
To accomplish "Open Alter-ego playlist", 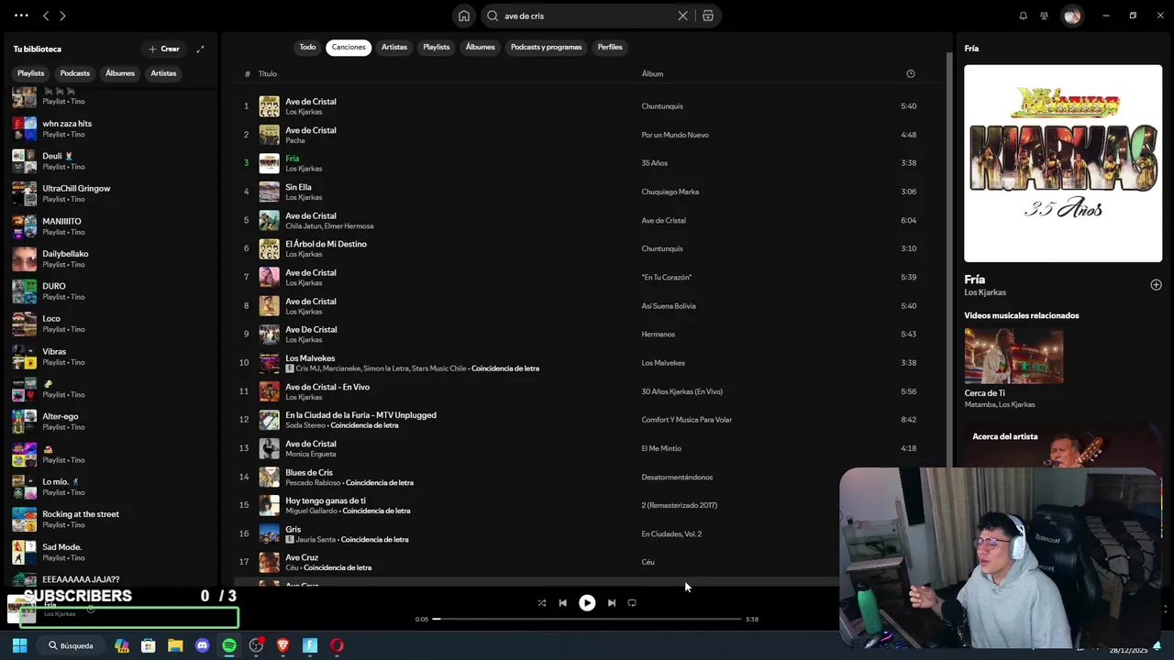I will (110, 422).
